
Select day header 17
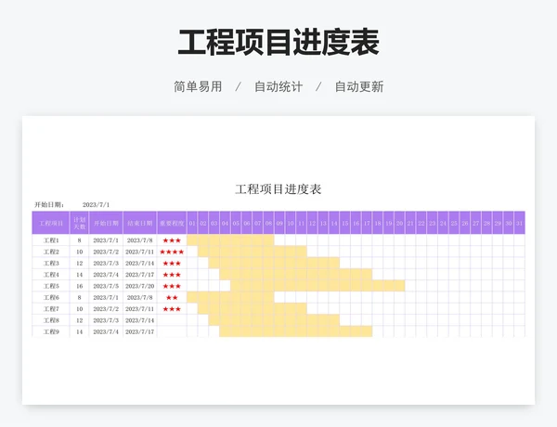(x=367, y=223)
